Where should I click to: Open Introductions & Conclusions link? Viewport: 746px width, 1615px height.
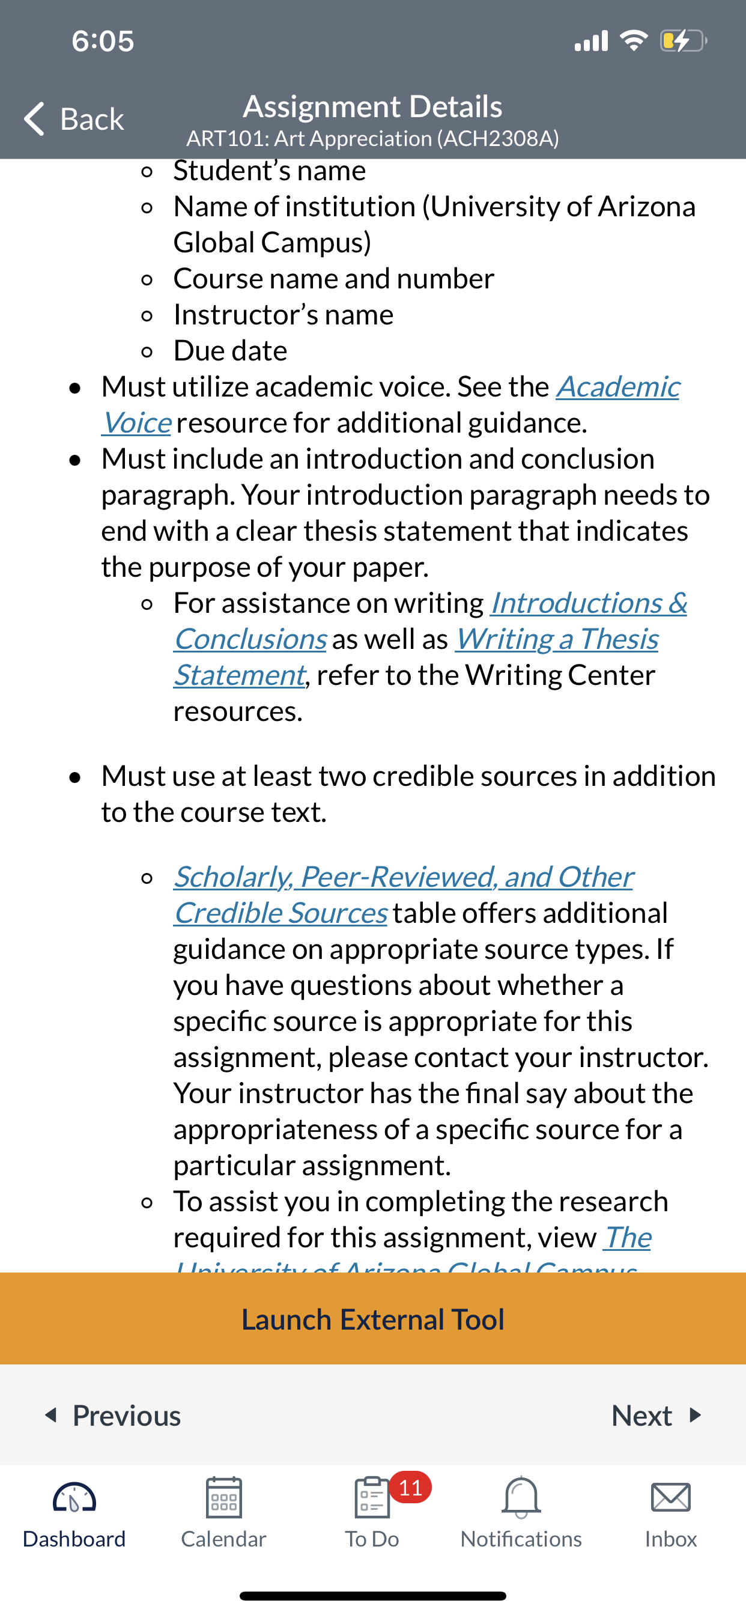(430, 621)
